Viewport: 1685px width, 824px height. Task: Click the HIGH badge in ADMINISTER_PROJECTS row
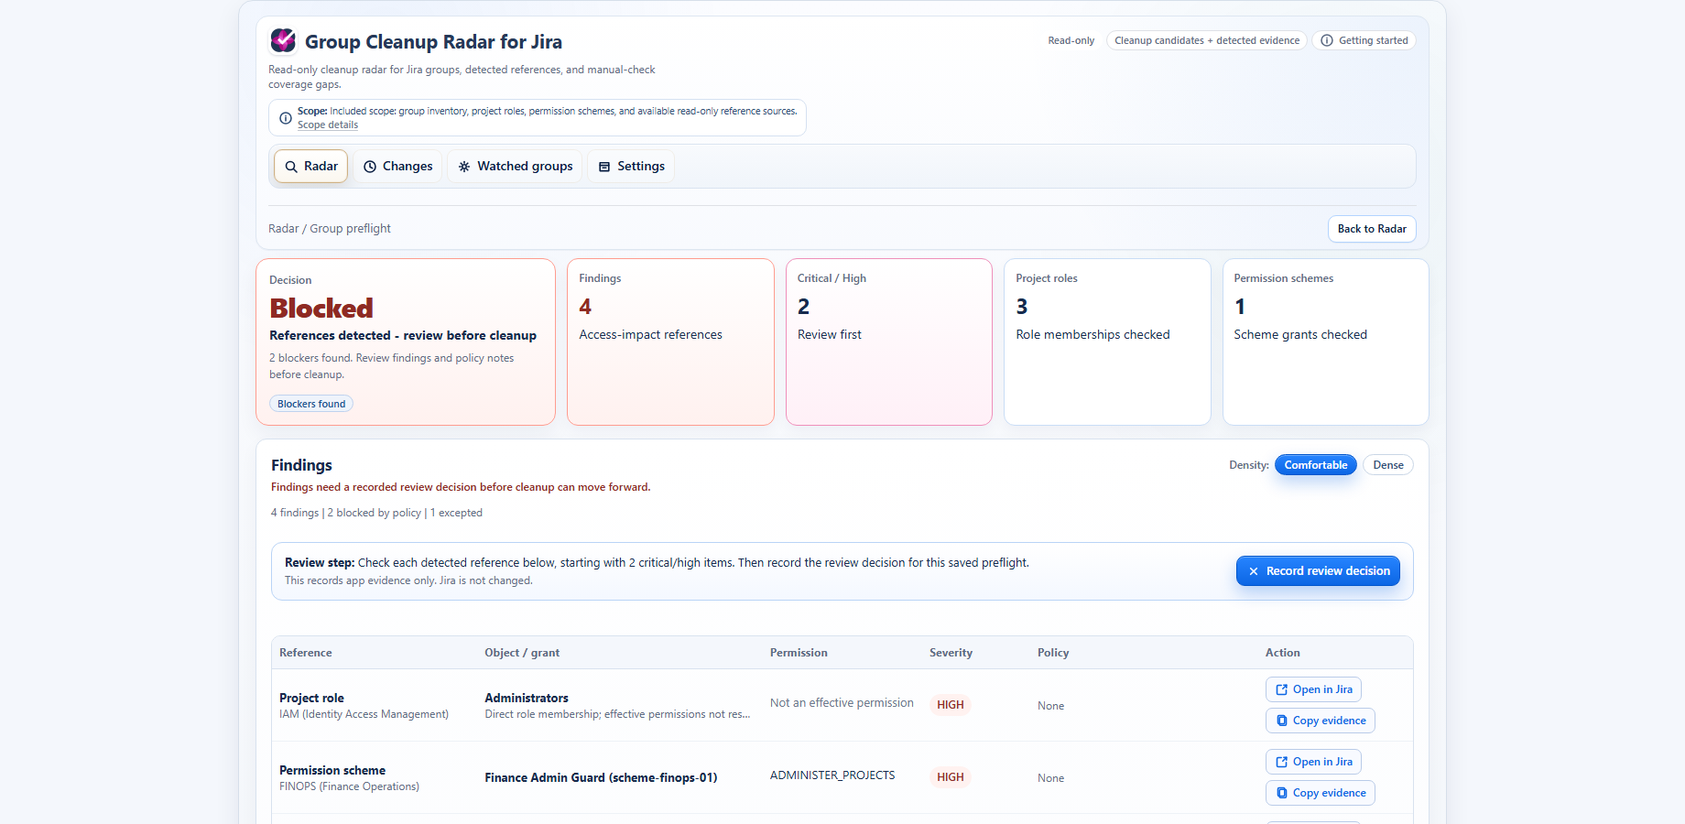point(951,777)
